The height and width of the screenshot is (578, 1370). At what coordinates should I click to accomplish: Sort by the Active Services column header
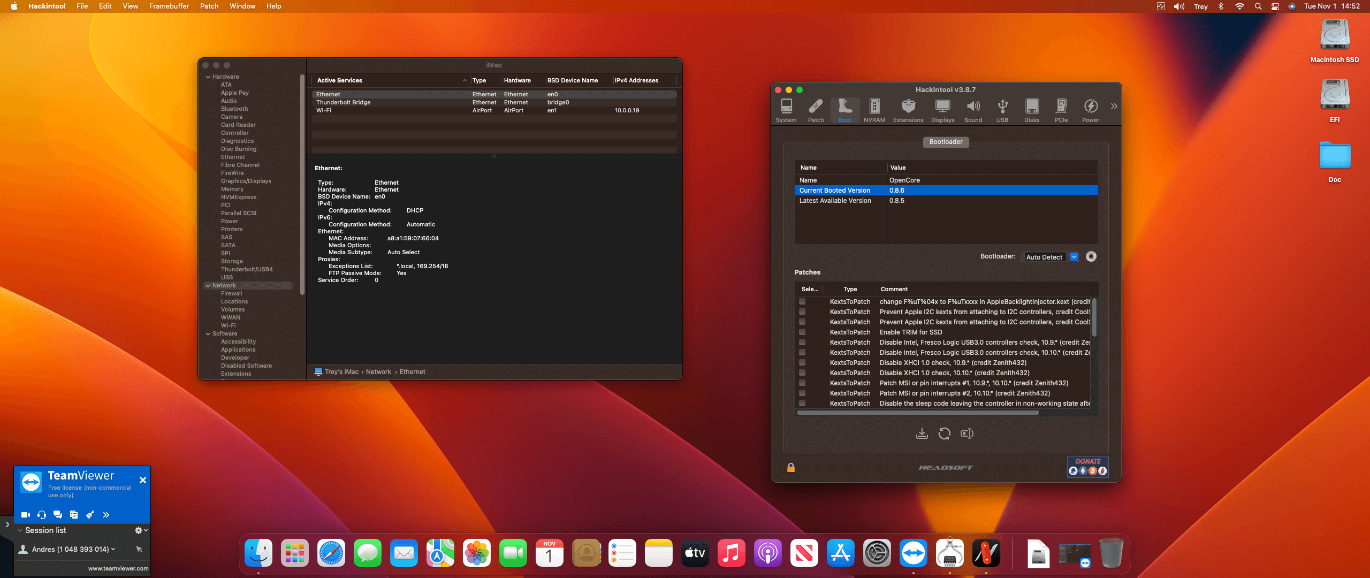click(391, 80)
